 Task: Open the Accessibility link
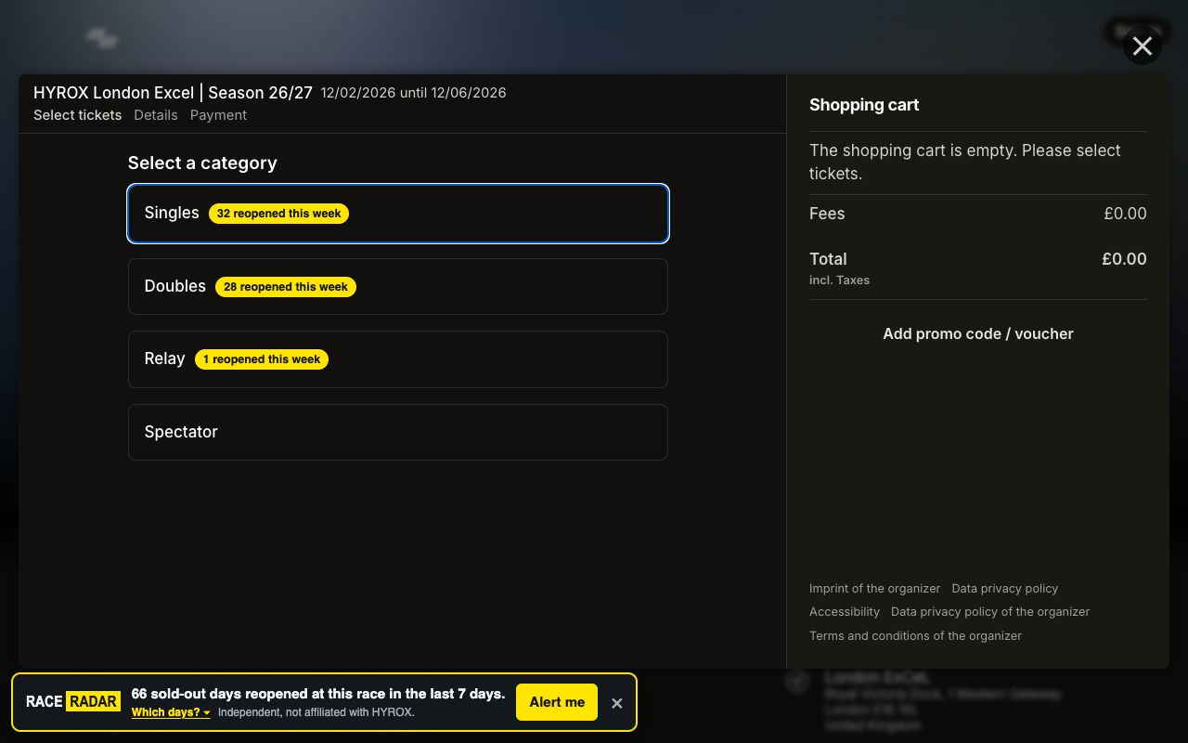tap(845, 611)
